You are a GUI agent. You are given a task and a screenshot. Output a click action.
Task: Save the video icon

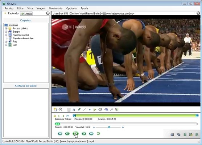coord(185,134)
